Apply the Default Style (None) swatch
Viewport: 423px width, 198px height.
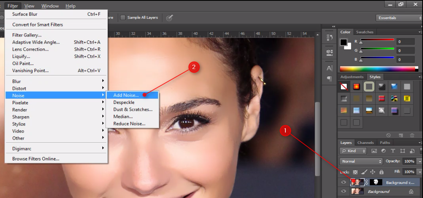[x=344, y=87]
